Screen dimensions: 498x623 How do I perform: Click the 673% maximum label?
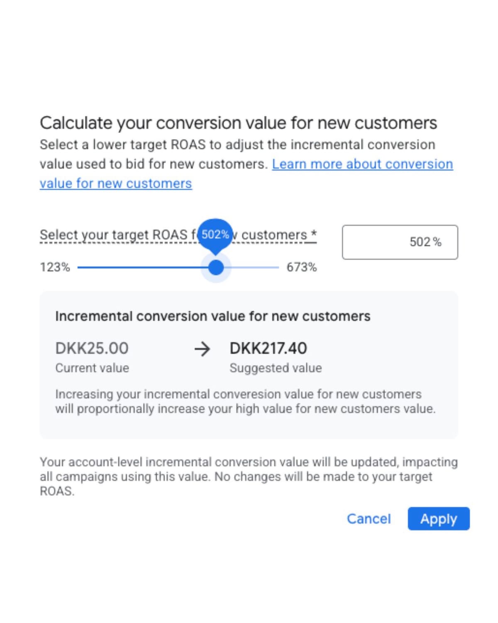[x=300, y=268]
